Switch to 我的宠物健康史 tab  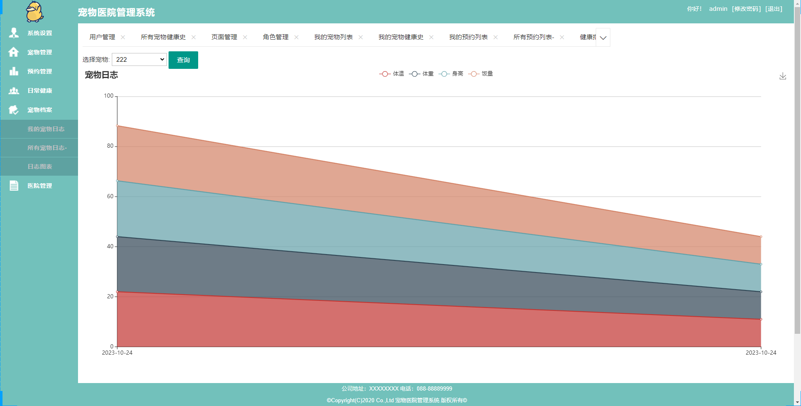click(x=401, y=37)
